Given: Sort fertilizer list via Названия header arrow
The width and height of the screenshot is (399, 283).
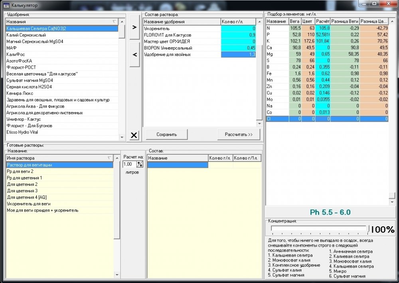Looking at the screenshot, I should [x=114, y=22].
